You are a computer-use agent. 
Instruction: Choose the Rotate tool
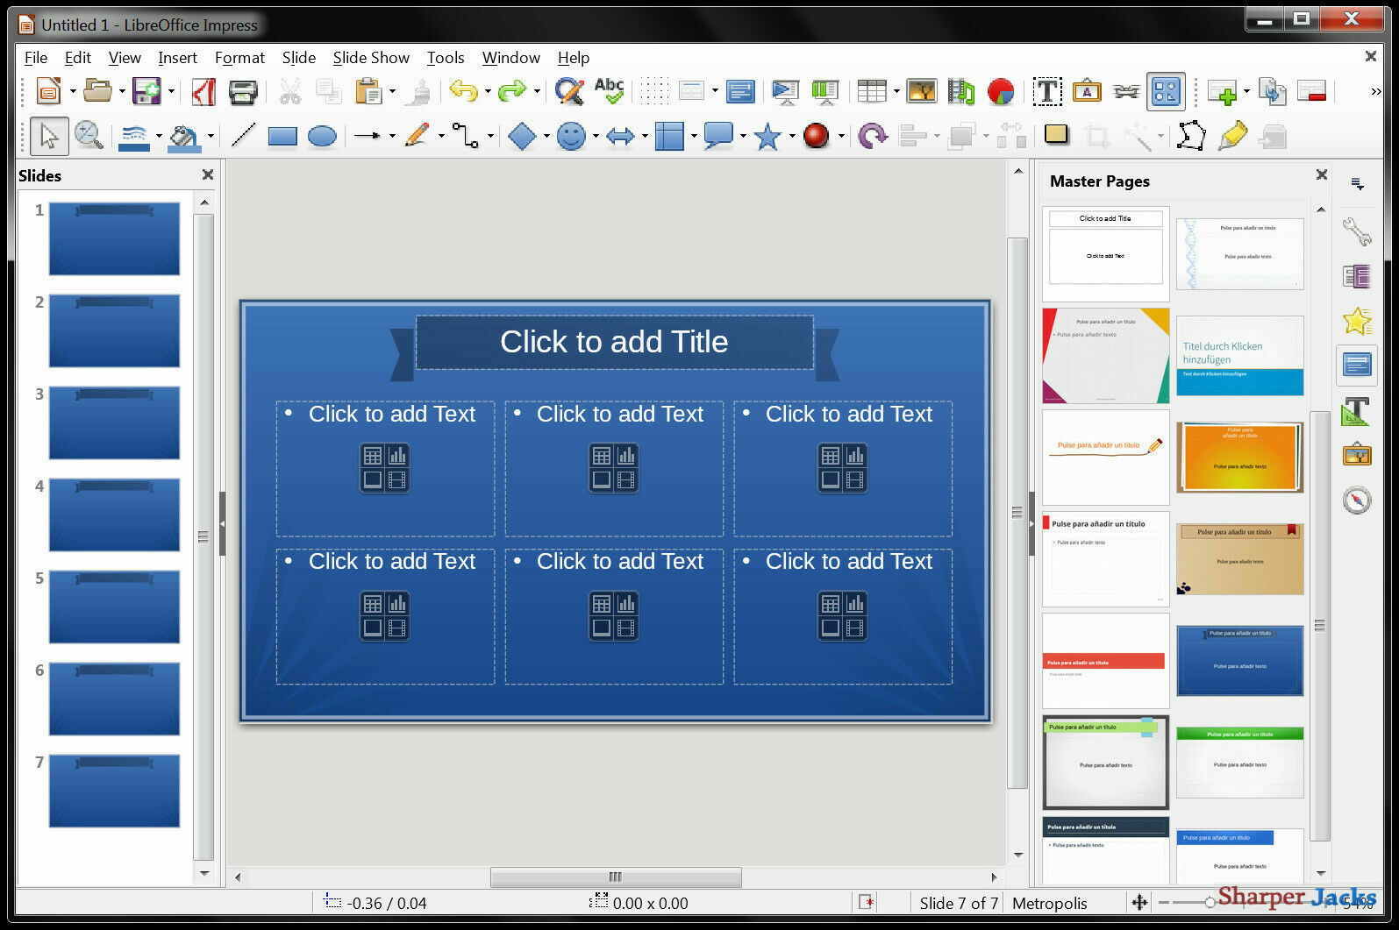click(872, 136)
